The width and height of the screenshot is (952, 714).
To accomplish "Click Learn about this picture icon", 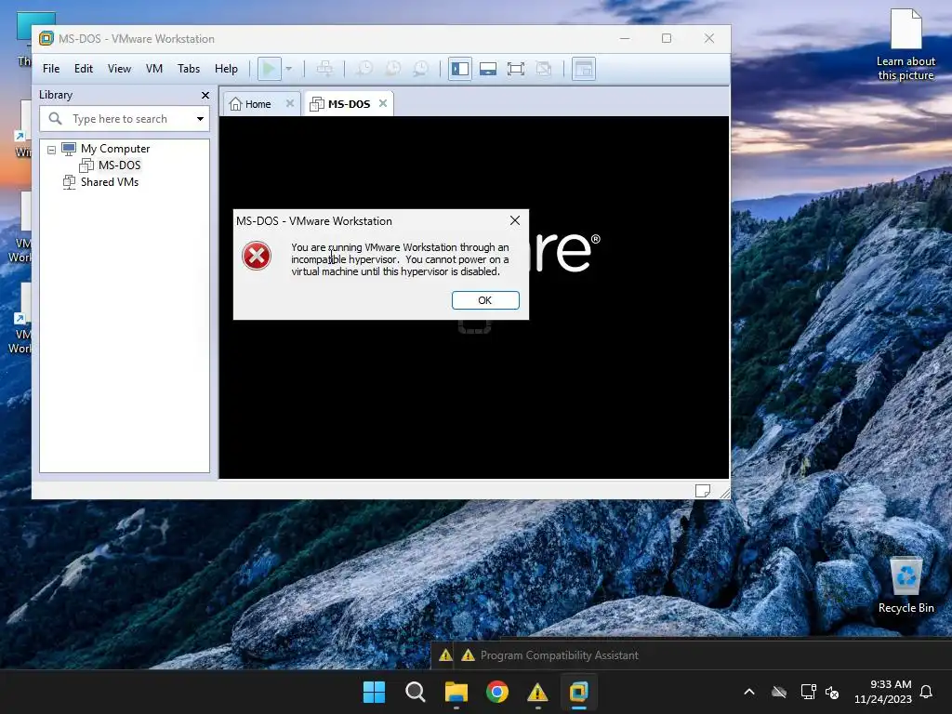I will (x=906, y=45).
